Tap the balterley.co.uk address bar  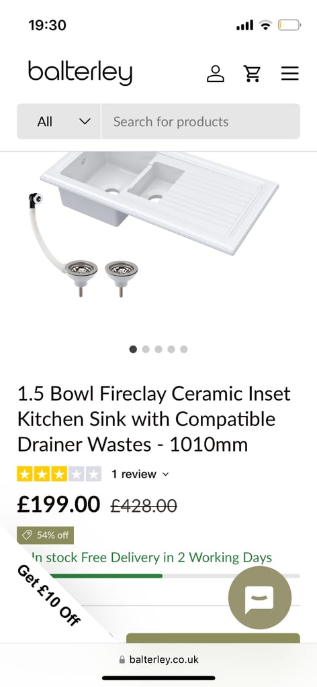158,659
